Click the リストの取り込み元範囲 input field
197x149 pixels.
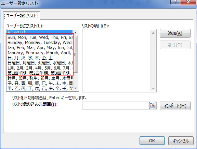(x=116, y=106)
